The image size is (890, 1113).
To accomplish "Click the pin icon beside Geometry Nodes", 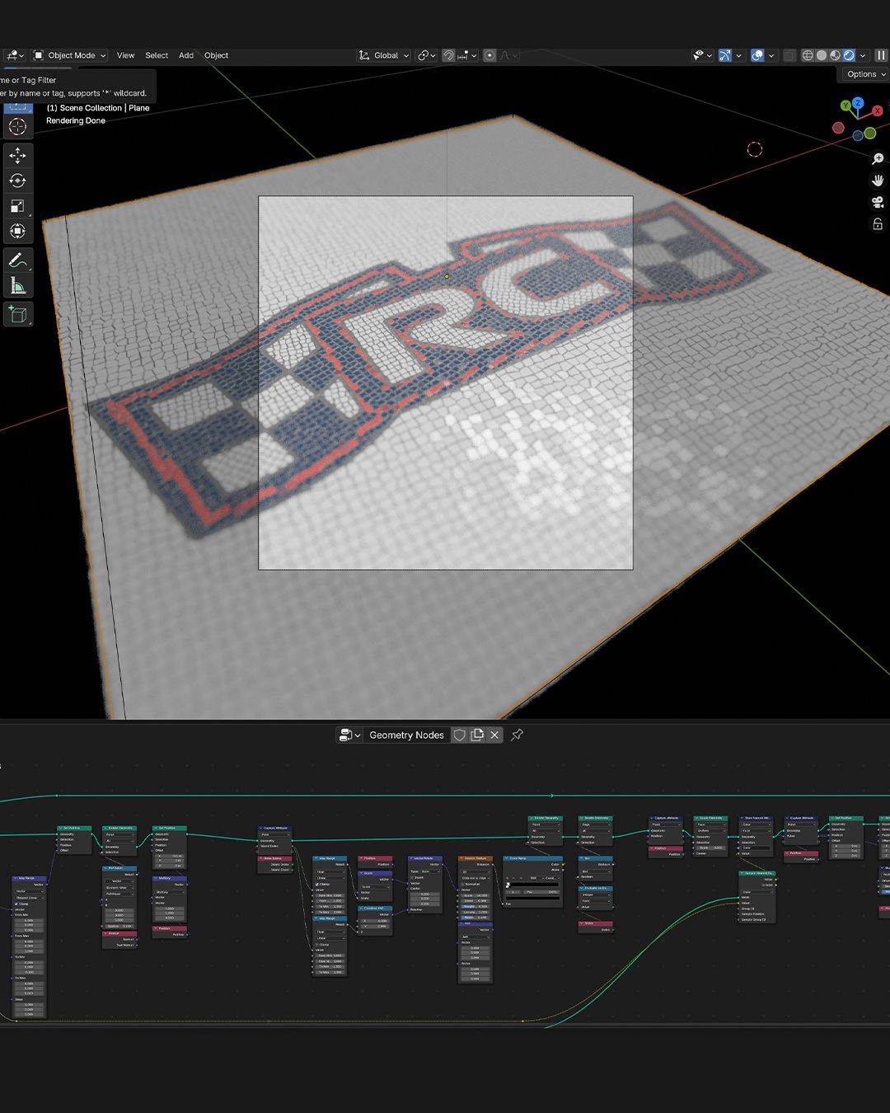I will tap(518, 735).
